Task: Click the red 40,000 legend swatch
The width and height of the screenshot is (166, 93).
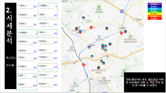Action: tap(155, 19)
